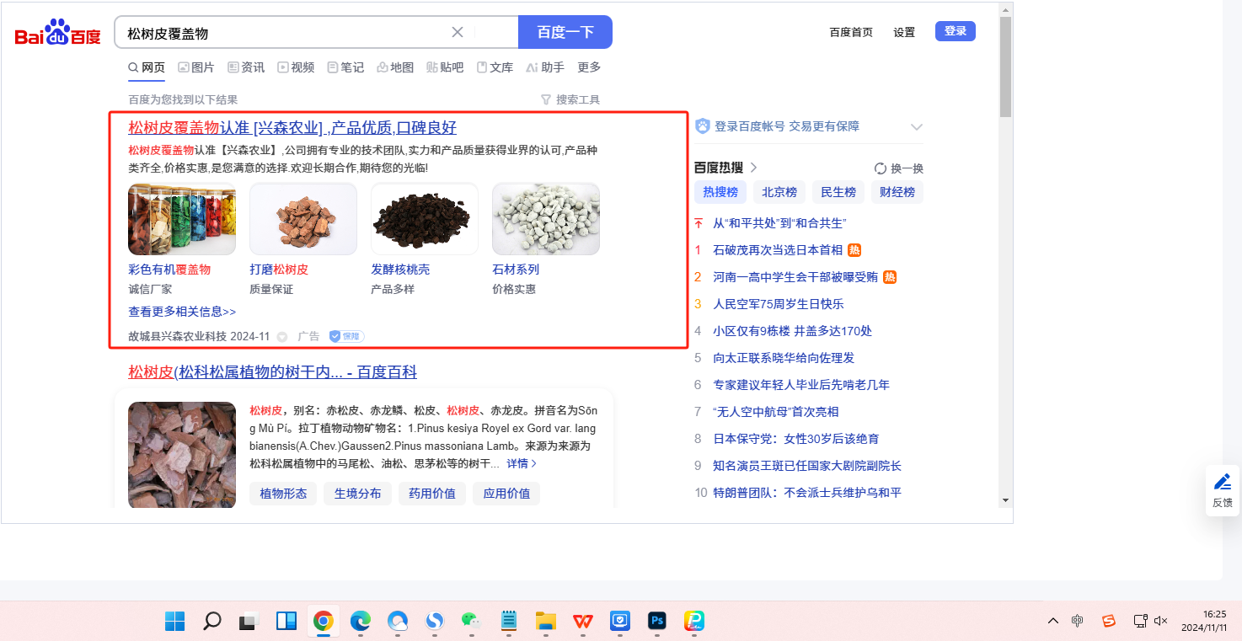Click the 保障 shield badge on the ad
Image resolution: width=1242 pixels, height=641 pixels.
(x=346, y=336)
